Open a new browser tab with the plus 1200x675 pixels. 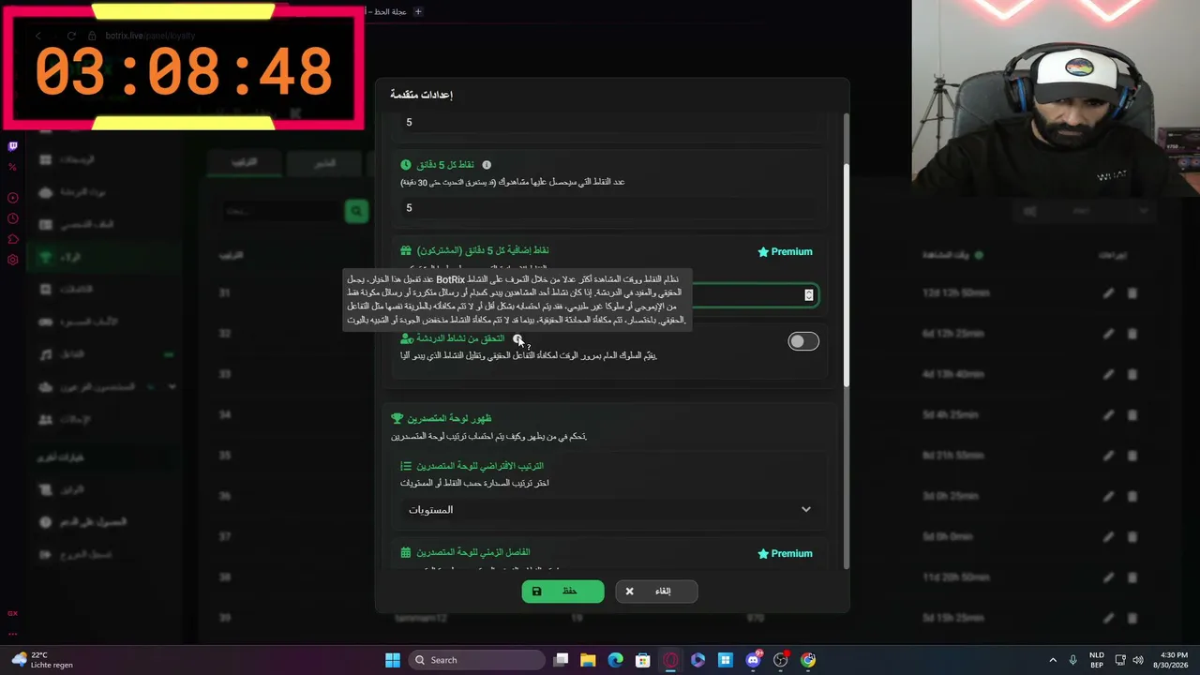(x=418, y=11)
